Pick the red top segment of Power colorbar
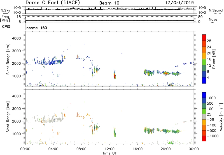The height and width of the screenshot is (155, 224). [x=204, y=37]
